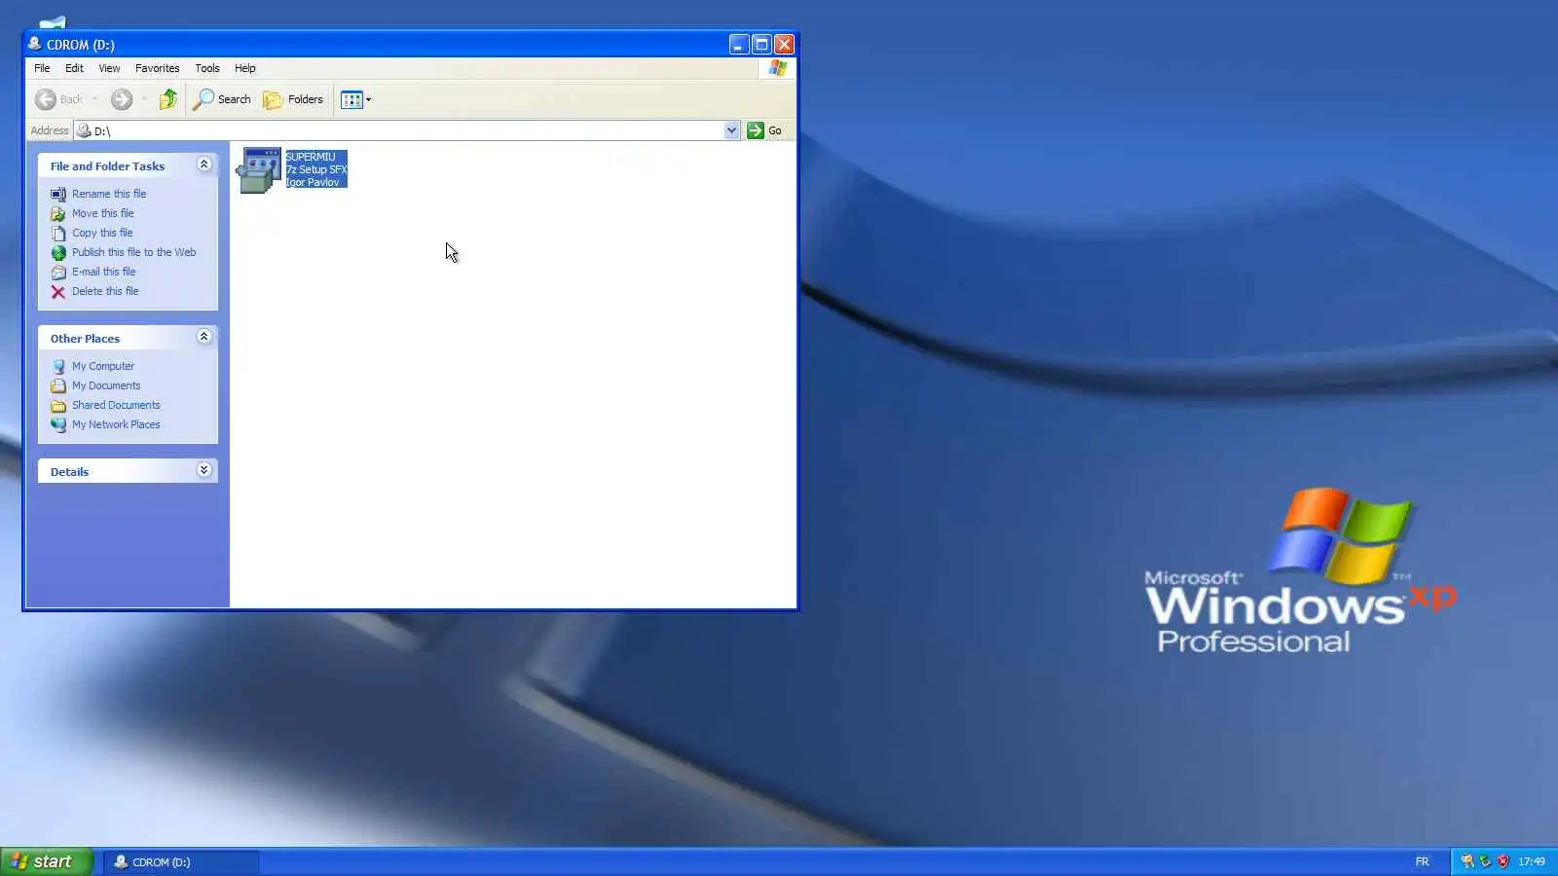Open the File menu
The width and height of the screenshot is (1558, 876).
point(42,68)
